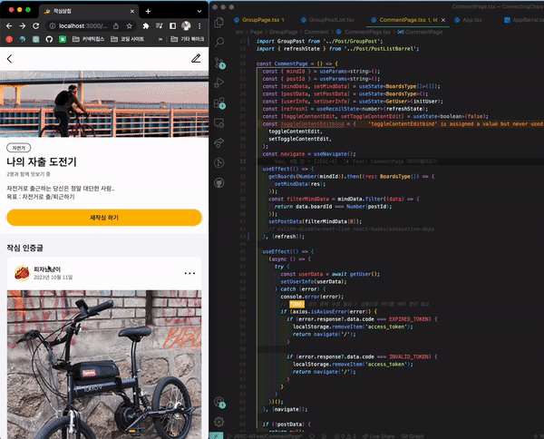Screen dimensions: 544x439
Task: Tap the back arrow in the app header
Action: (9, 59)
